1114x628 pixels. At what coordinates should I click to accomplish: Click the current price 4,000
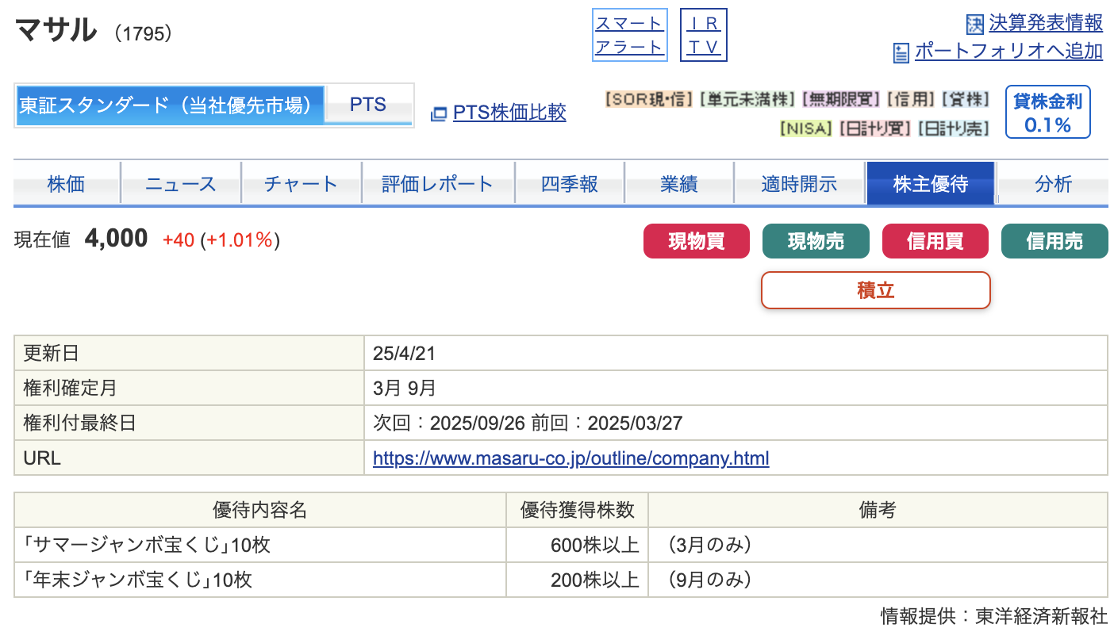[116, 238]
